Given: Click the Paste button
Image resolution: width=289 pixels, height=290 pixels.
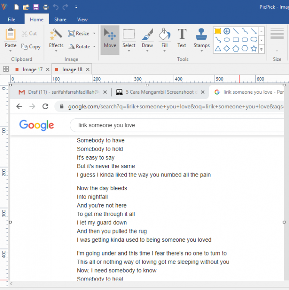Looking at the screenshot, I should coord(10,38).
